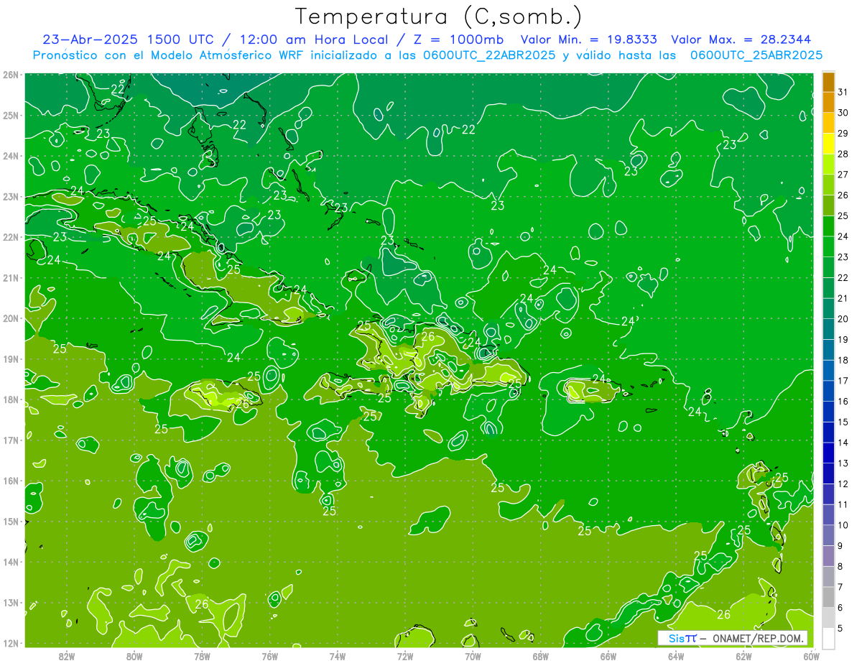Click the 21N latitude axis label
Viewport: 862px width, 666px height.
click(11, 278)
